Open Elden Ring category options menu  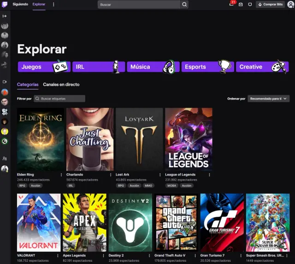[x=61, y=175]
